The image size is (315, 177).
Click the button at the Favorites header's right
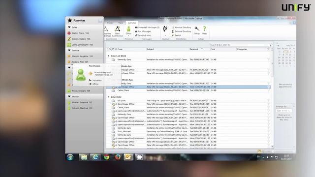point(100,21)
